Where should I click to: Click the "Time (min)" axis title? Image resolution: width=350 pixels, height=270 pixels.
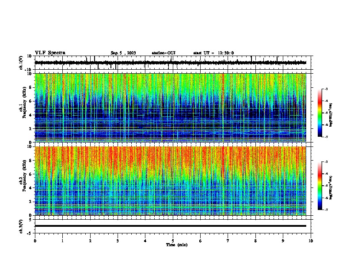pyautogui.click(x=177, y=245)
